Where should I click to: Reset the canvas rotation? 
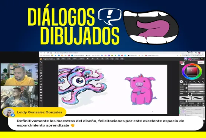(x=117, y=59)
